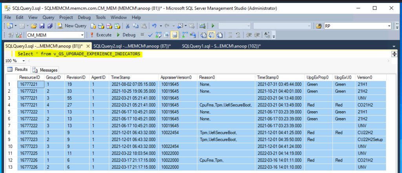Click Database Engine Query icon
The height and width of the screenshot is (173, 402).
tap(93, 26)
